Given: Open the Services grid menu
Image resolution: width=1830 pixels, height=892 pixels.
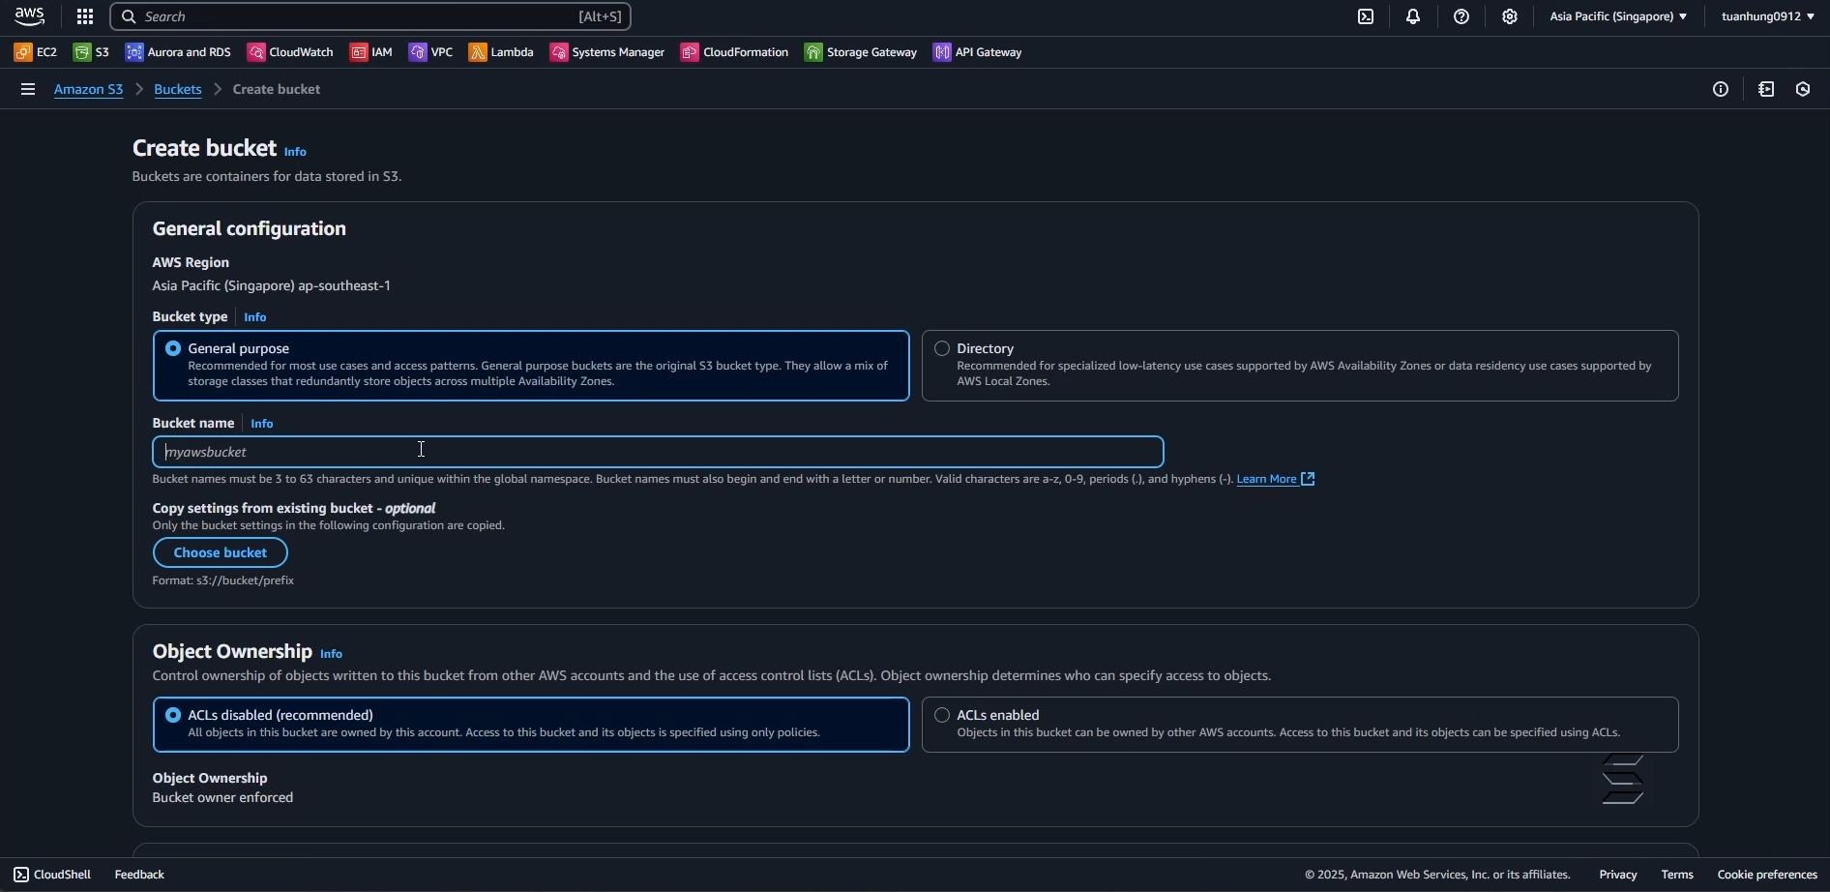Looking at the screenshot, I should 85,16.
